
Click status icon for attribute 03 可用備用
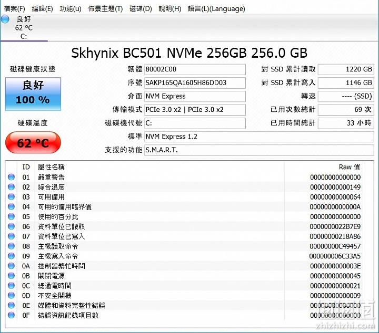pos(11,197)
